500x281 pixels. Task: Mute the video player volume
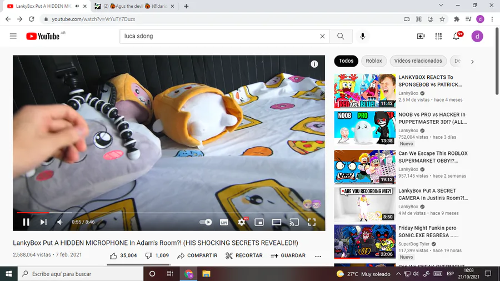point(60,222)
